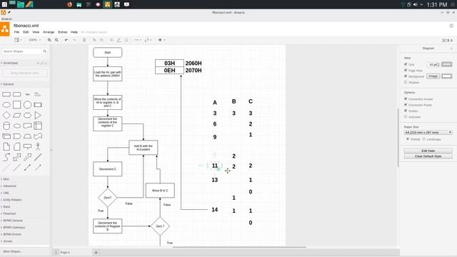Image resolution: width=457 pixels, height=257 pixels.
Task: Expand the Advanced shapes section
Action: [x=9, y=186]
